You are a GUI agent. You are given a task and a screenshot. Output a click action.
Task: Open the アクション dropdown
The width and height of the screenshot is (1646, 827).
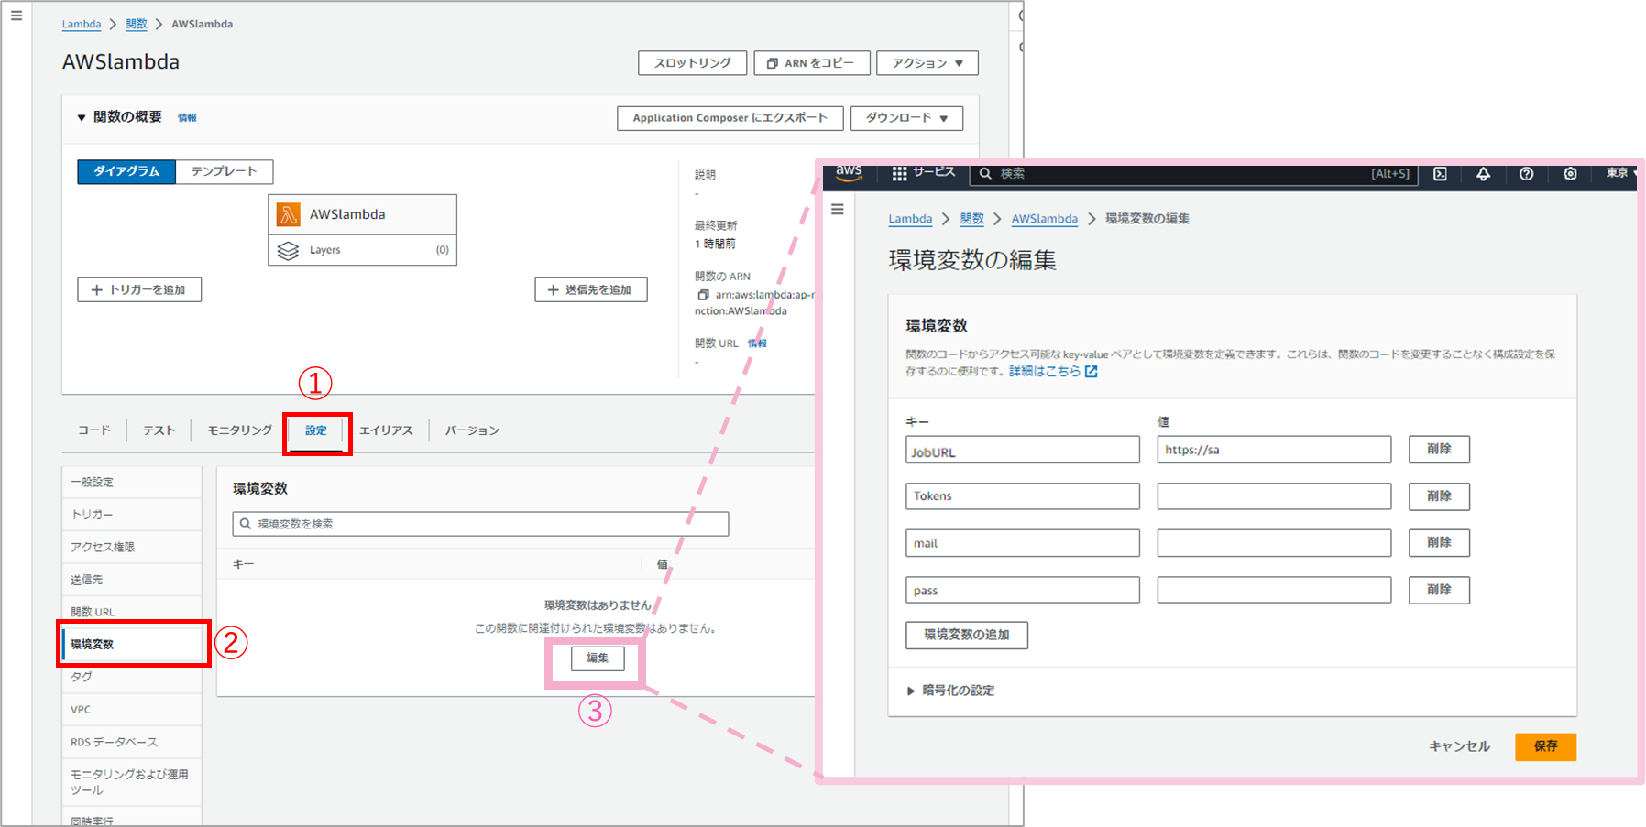click(927, 63)
